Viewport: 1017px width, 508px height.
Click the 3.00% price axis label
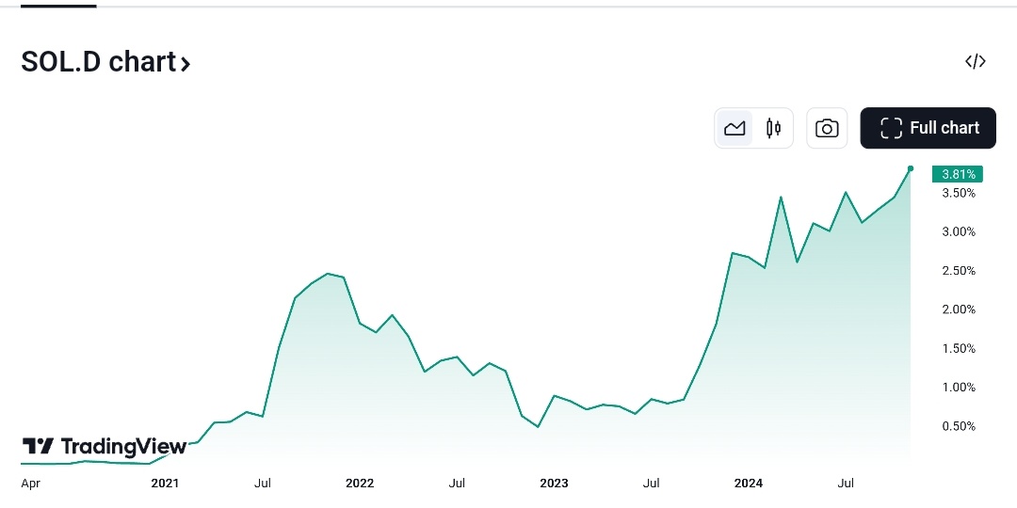[958, 231]
